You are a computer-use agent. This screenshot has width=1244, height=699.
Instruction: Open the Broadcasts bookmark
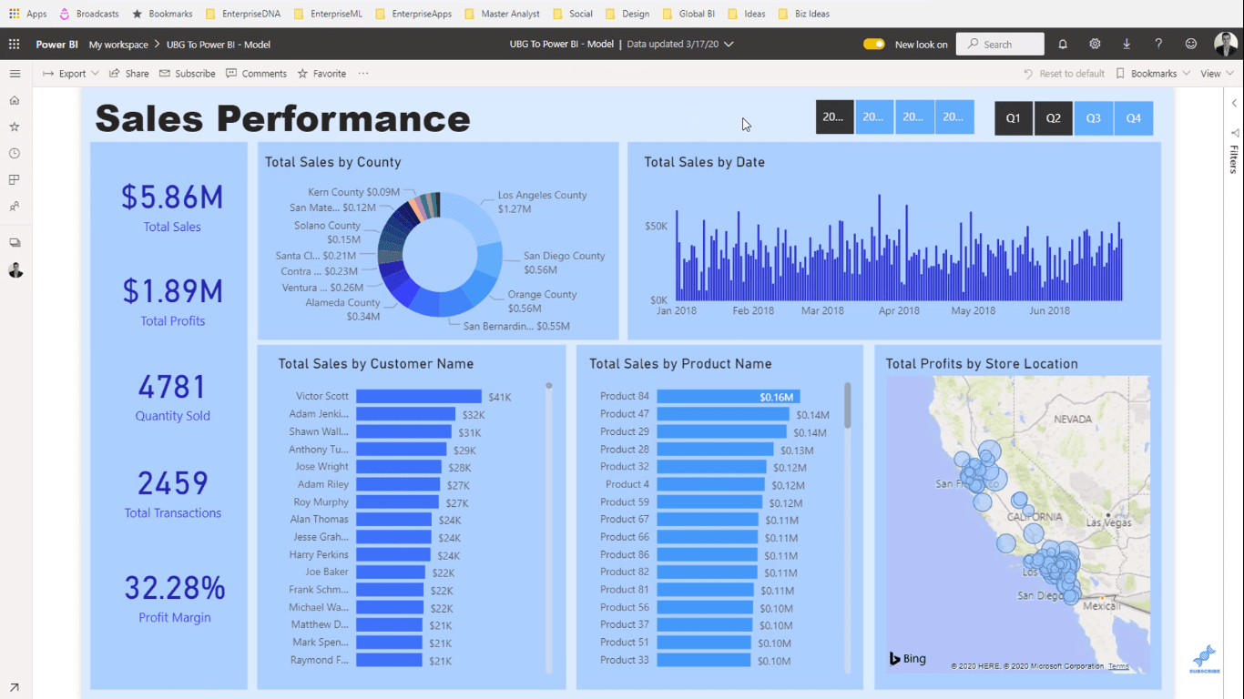click(89, 14)
